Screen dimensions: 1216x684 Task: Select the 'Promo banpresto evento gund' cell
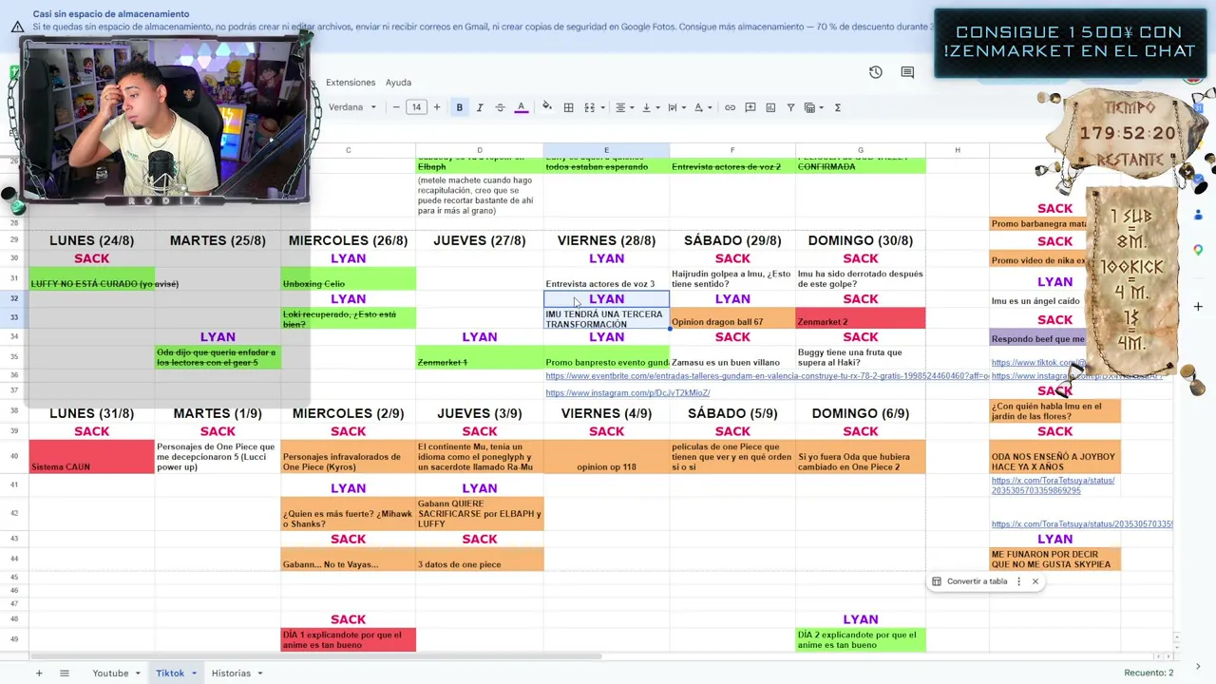coord(606,357)
